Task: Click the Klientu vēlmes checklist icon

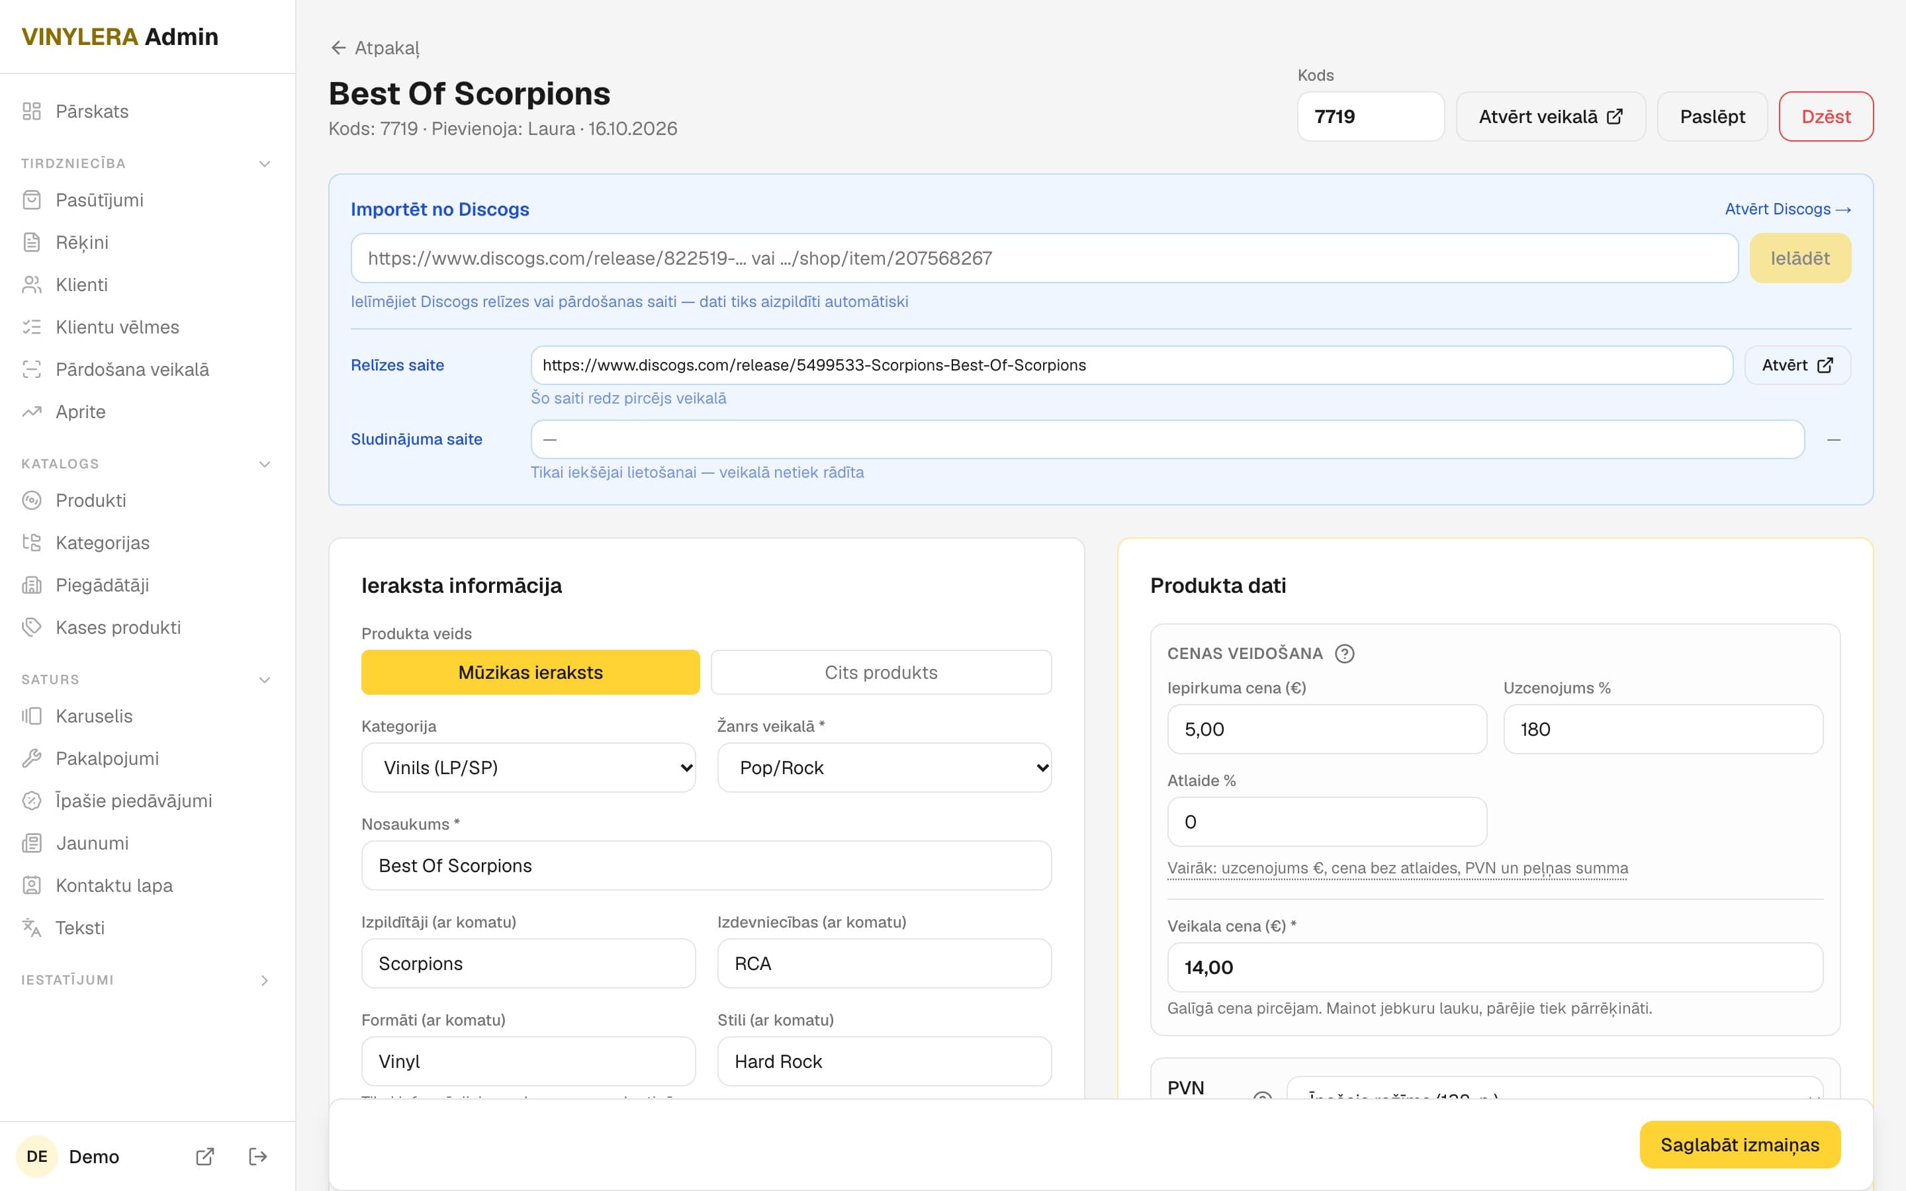Action: coord(32,327)
